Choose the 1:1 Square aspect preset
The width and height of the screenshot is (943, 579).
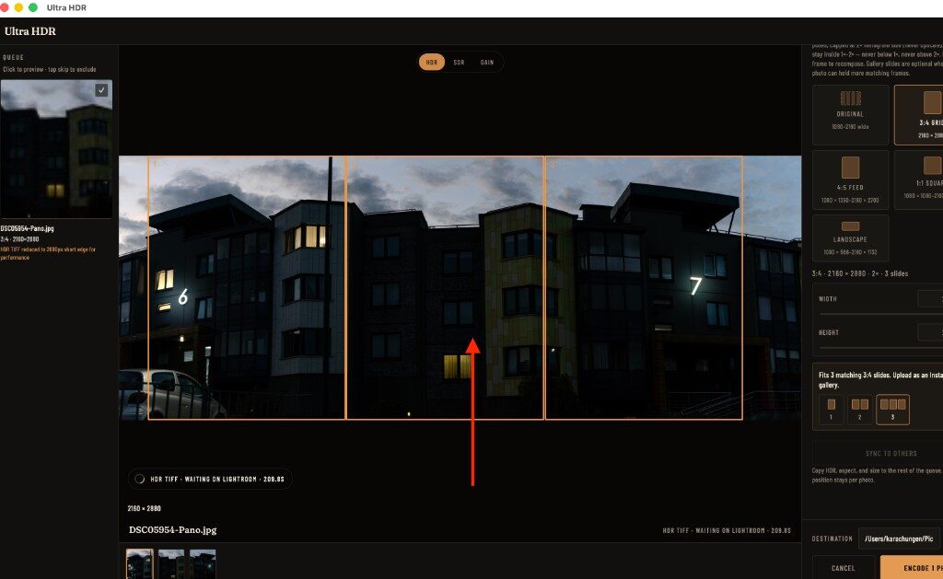[x=918, y=179]
